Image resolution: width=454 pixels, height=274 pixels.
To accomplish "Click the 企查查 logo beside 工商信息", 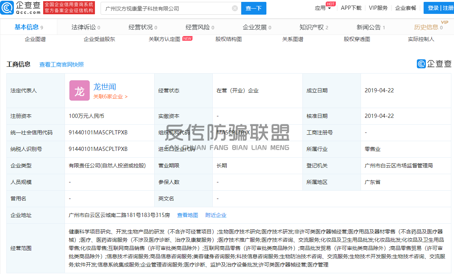I will point(434,64).
